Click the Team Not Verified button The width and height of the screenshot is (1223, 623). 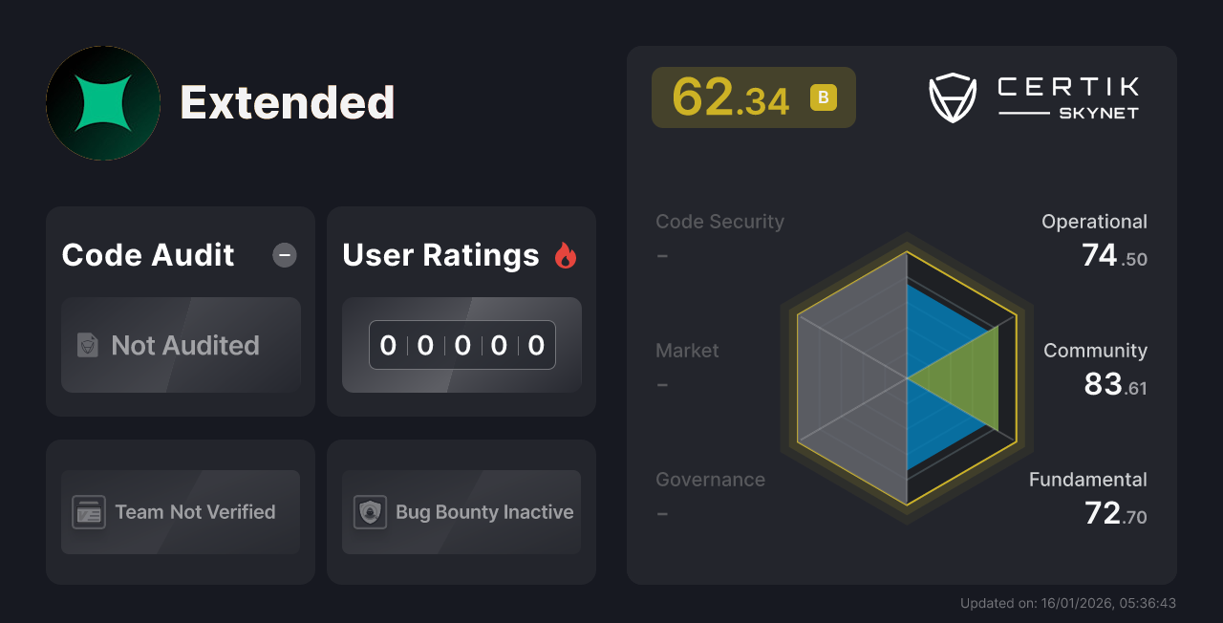(181, 512)
